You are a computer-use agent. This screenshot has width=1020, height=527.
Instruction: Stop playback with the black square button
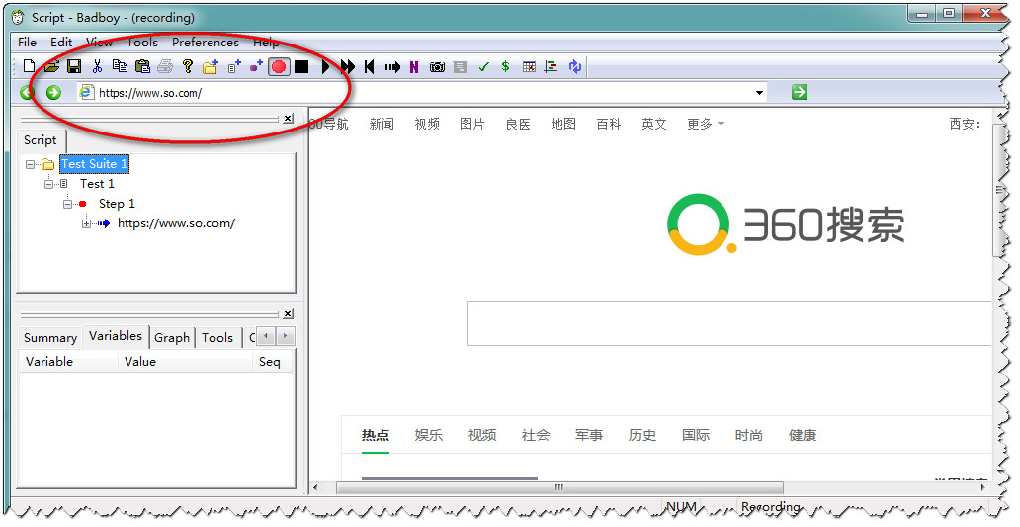pos(301,66)
